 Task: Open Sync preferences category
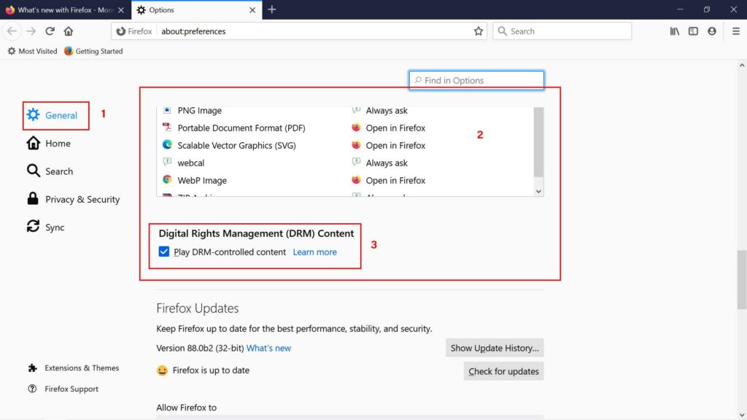pyautogui.click(x=45, y=227)
